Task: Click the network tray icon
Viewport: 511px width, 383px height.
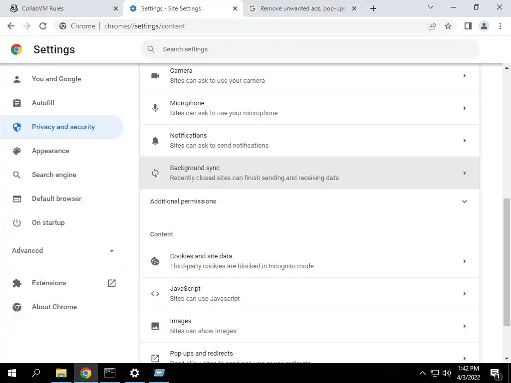Action: pyautogui.click(x=435, y=373)
